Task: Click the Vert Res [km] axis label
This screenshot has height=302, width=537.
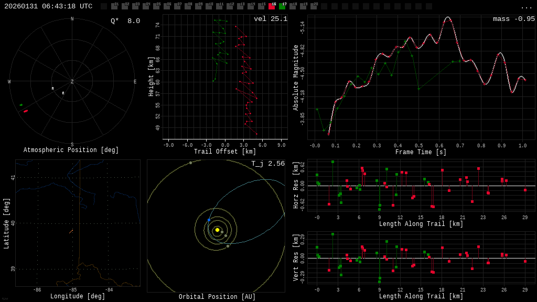Action: (x=296, y=257)
